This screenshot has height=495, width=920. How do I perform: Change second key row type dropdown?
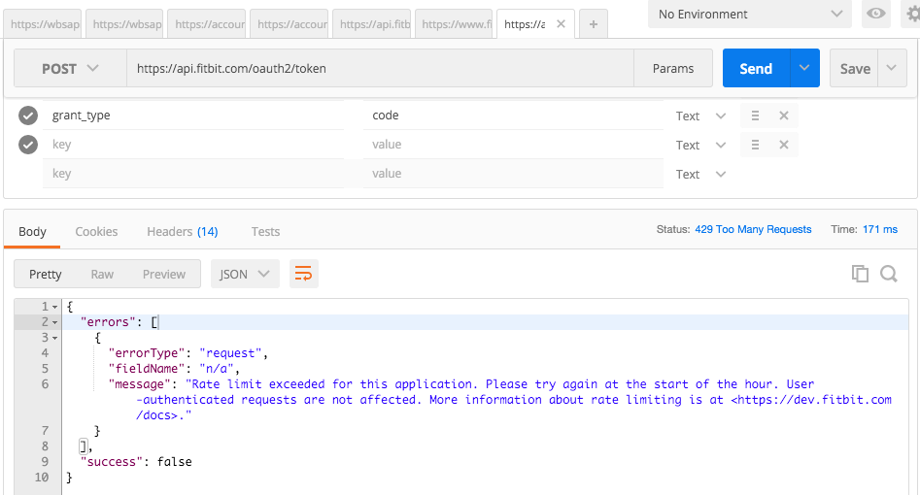click(x=701, y=146)
